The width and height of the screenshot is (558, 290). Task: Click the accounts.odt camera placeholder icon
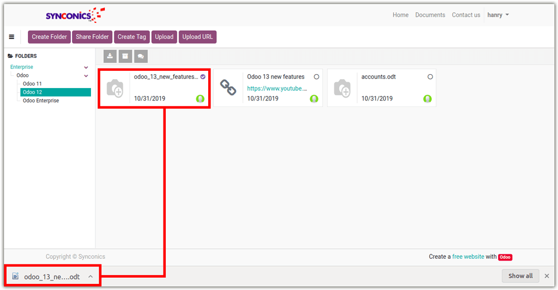click(342, 88)
